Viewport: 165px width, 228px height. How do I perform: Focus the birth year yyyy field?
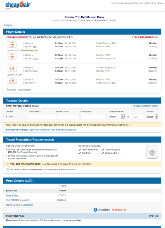point(138,117)
